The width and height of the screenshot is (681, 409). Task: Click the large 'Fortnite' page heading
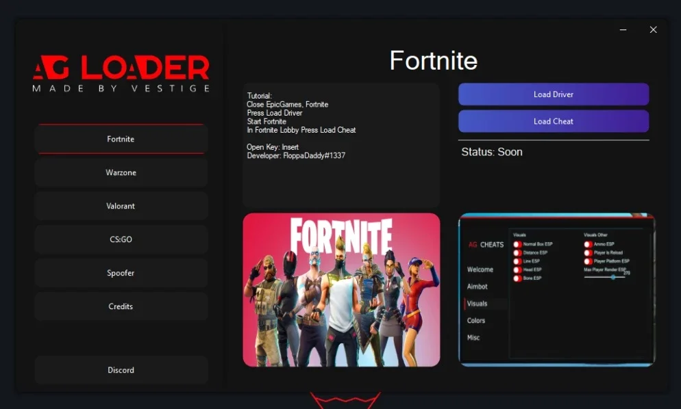click(x=434, y=60)
